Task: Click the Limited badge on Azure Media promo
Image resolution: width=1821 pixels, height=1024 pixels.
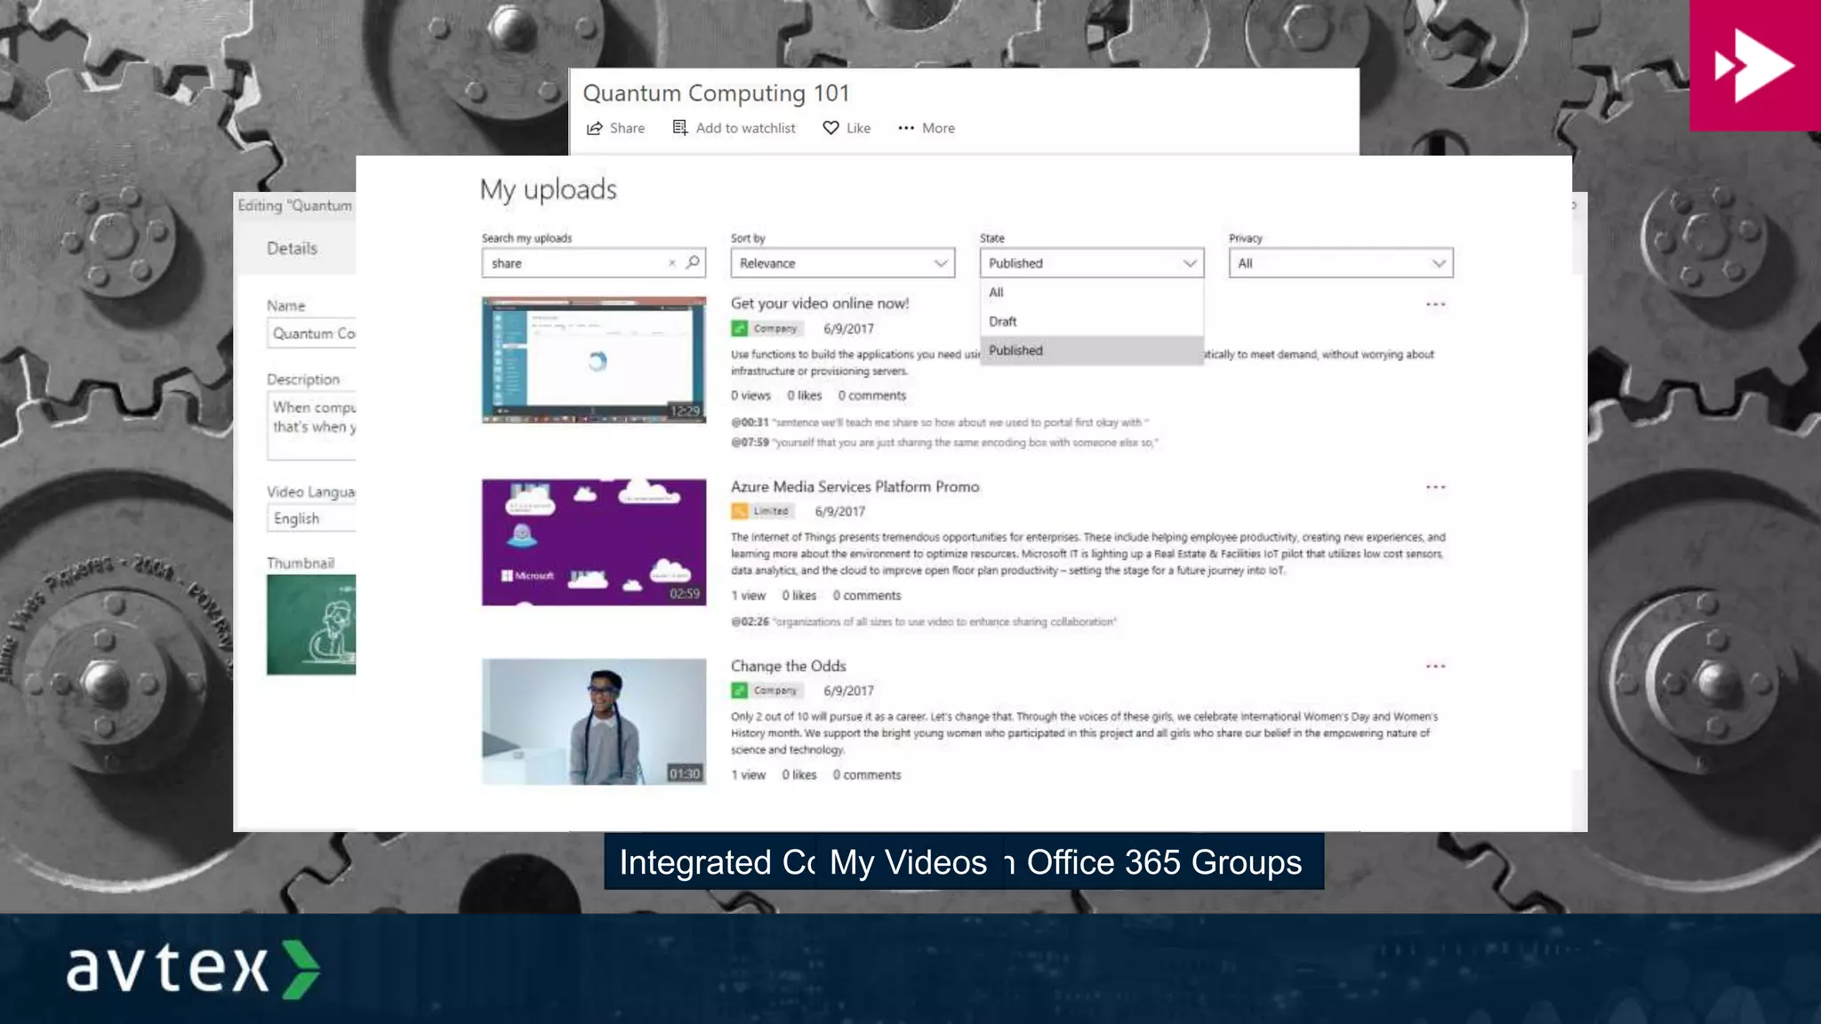Action: pos(762,511)
